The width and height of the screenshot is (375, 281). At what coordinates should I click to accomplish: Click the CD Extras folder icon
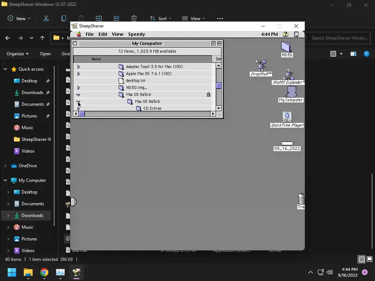pyautogui.click(x=139, y=108)
